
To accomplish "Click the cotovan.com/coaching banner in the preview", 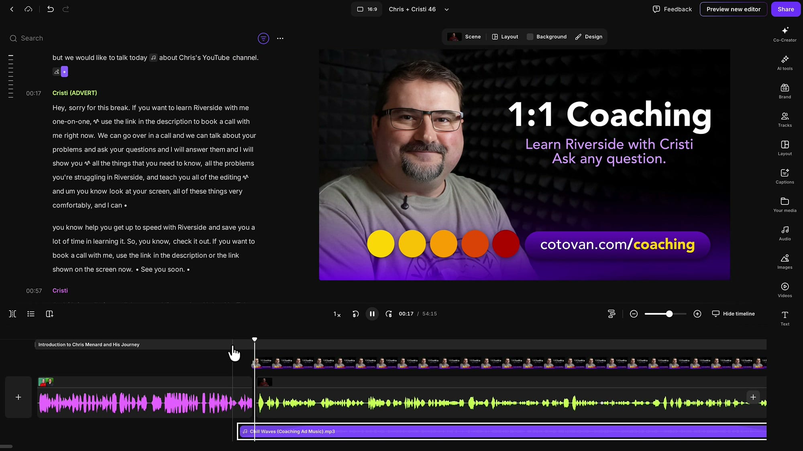I will [x=617, y=244].
